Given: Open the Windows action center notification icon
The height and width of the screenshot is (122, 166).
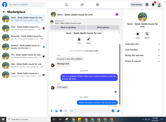Looking at the screenshot, I should pyautogui.click(x=162, y=119).
